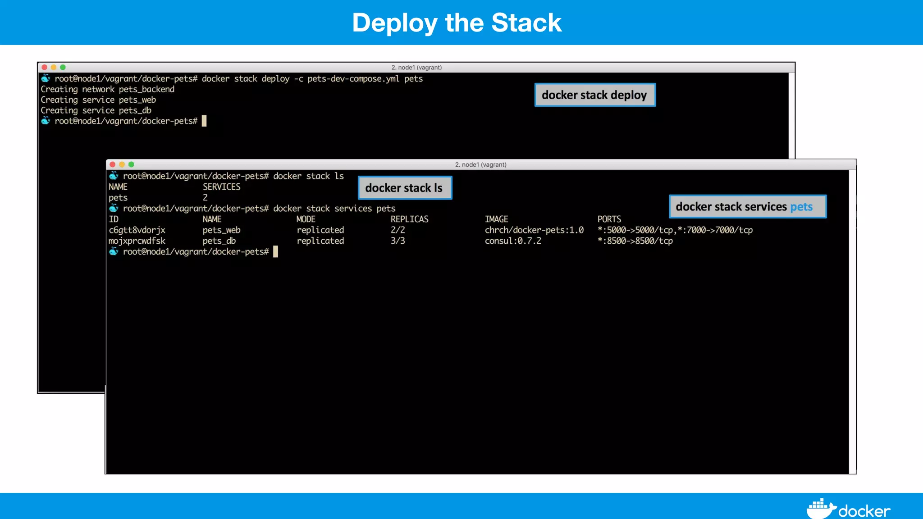Click the cursor block in front terminal
Image resolution: width=923 pixels, height=519 pixels.
[275, 251]
